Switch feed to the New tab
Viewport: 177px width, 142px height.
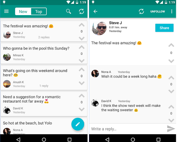point(23,12)
